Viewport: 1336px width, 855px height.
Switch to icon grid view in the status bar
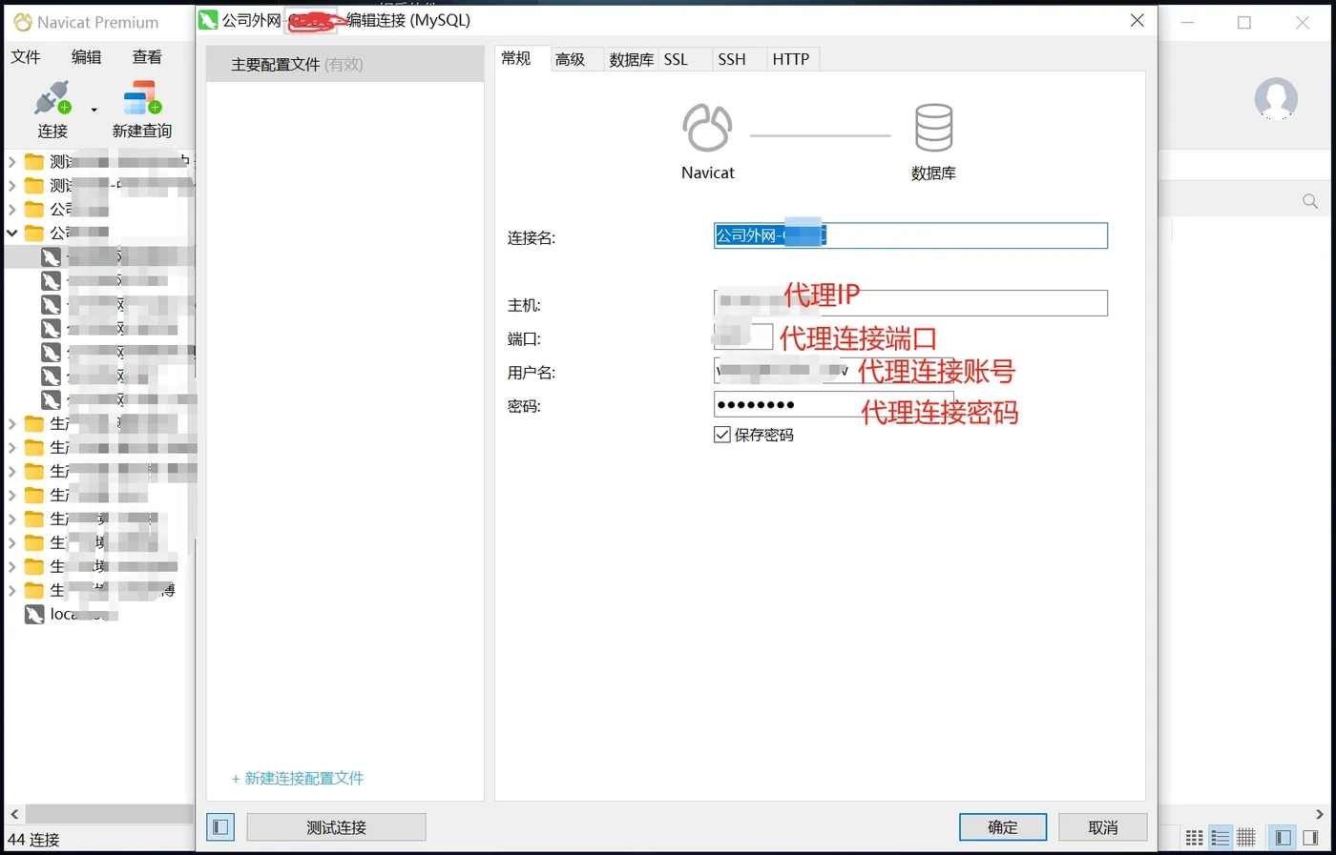[x=1195, y=838]
